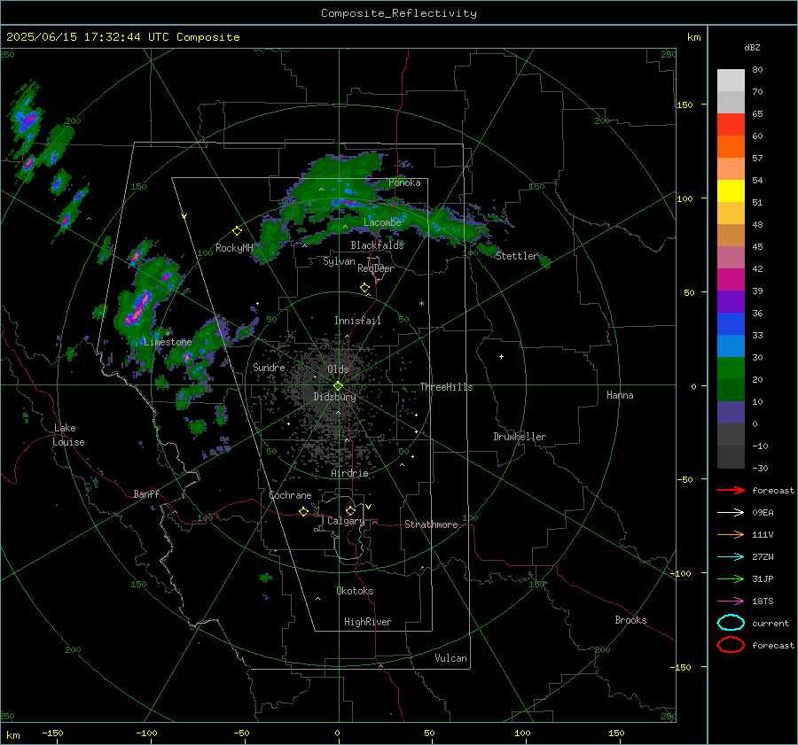This screenshot has width=798, height=745.
Task: Select the RockyMH label
Action: point(234,248)
